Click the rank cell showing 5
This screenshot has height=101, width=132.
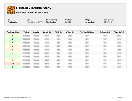[x=13, y=43]
